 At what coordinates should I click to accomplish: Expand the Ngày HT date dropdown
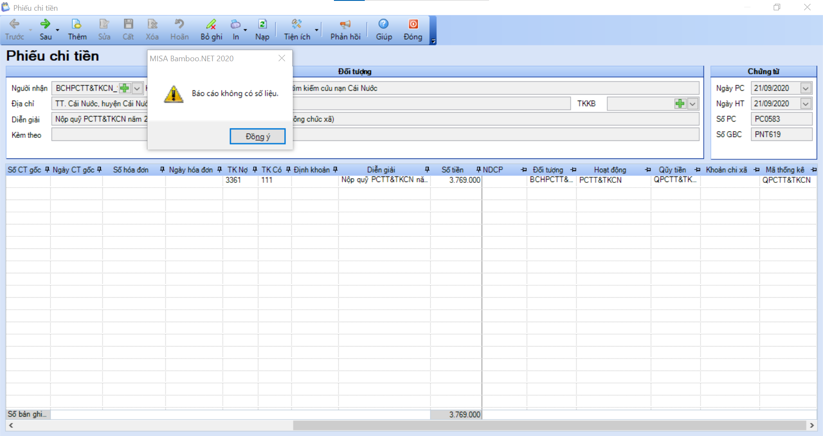coord(806,104)
